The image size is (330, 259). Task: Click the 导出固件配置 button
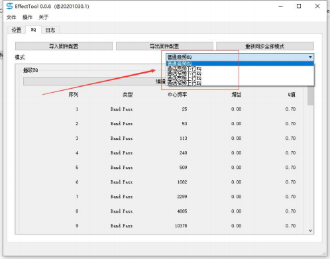164,46
